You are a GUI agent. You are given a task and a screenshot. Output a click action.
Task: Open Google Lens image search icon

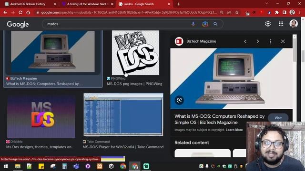205,24
